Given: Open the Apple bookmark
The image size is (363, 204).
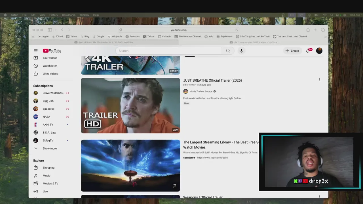Looking at the screenshot, I should pos(43,37).
